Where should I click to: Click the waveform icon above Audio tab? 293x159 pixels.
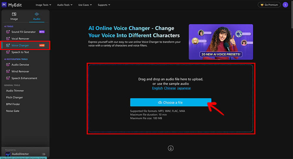37,14
